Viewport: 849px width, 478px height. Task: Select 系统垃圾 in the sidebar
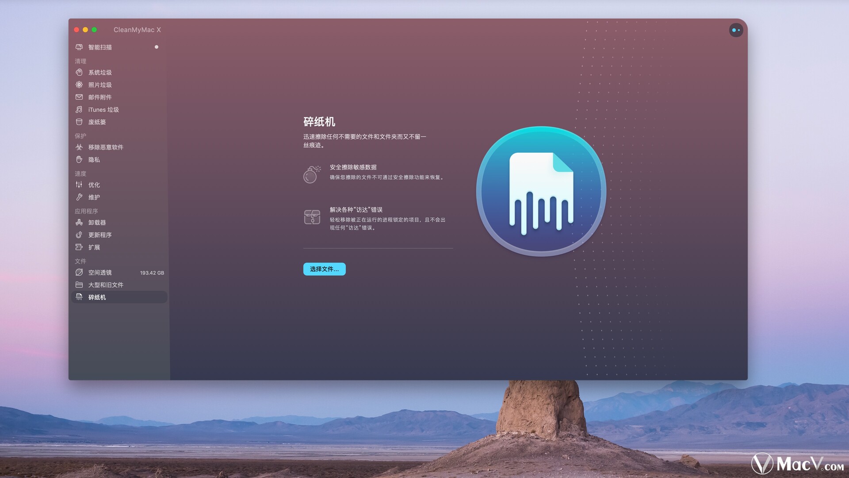119,72
